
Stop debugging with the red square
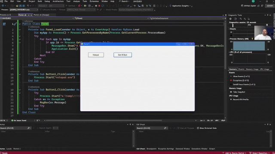99,6
